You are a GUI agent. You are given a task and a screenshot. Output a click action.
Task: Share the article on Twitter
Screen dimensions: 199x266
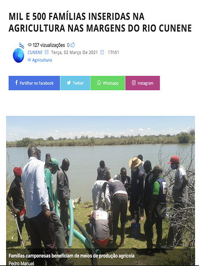tap(75, 83)
